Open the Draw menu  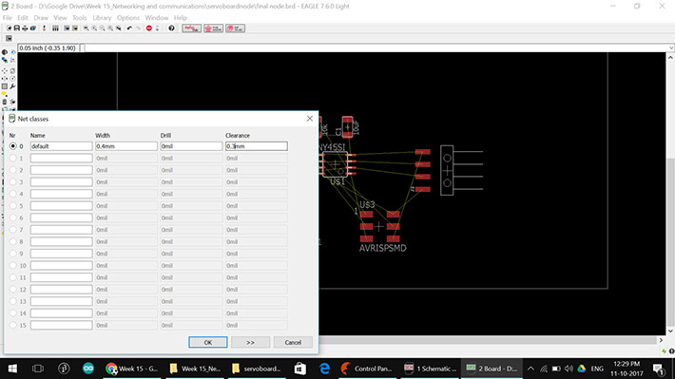[x=41, y=18]
